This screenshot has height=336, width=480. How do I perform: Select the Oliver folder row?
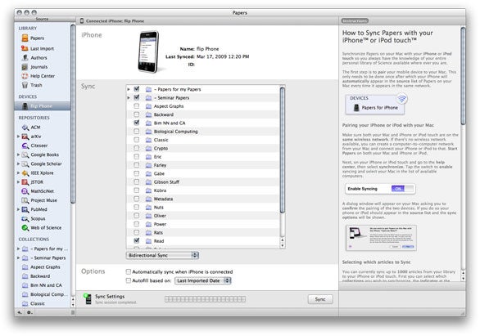202,216
